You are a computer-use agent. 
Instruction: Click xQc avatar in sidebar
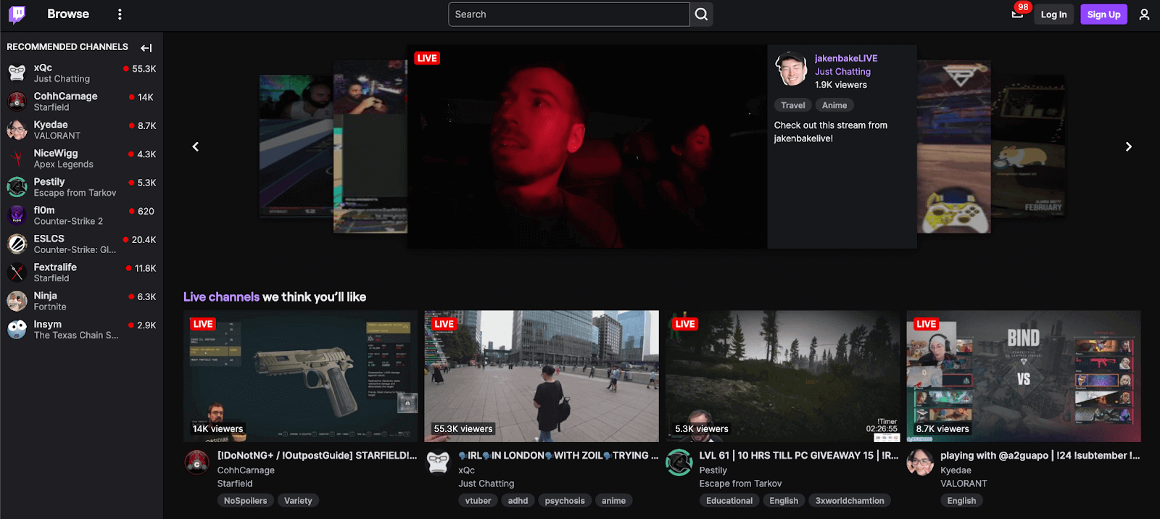coord(17,72)
